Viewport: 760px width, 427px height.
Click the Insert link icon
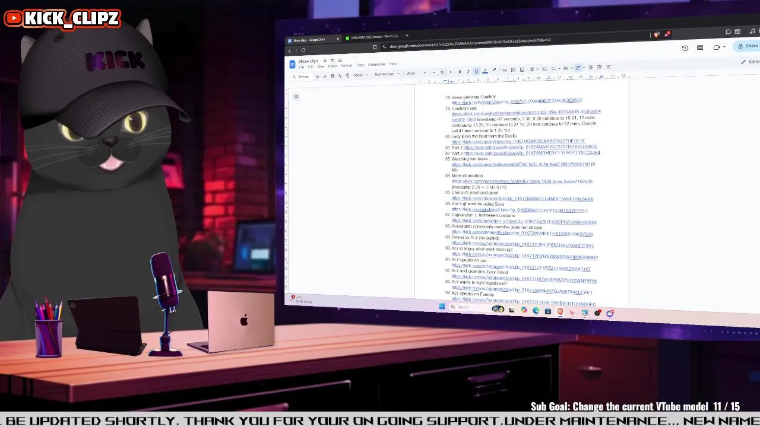[505, 70]
